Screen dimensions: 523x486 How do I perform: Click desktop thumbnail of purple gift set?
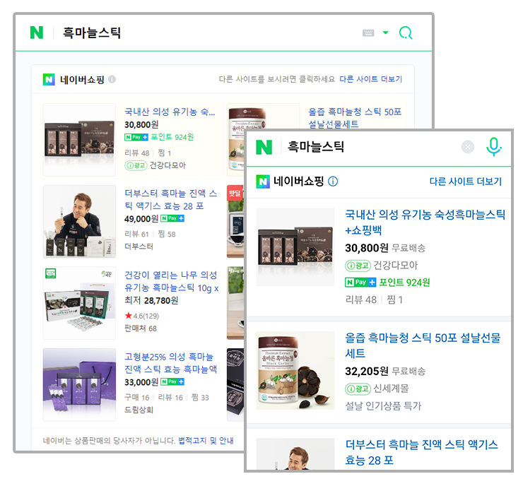click(79, 385)
